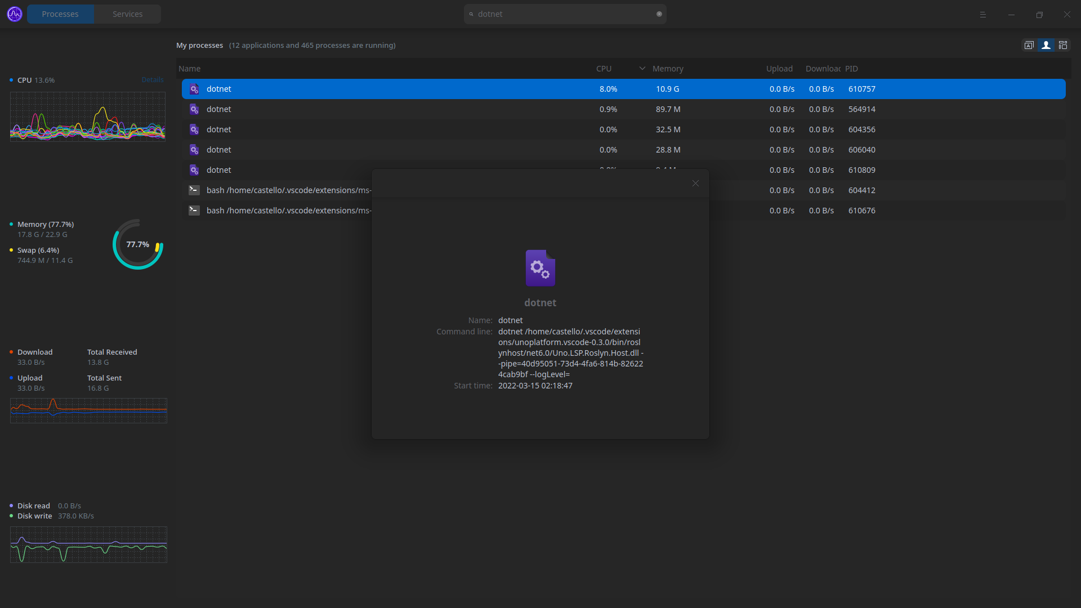Sort by the Download column header
Viewport: 1081px width, 608px height.
click(x=823, y=69)
